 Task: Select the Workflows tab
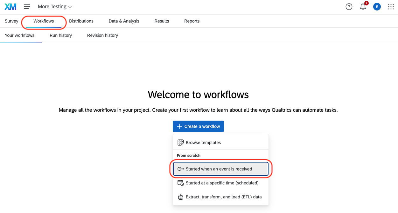[x=44, y=21]
